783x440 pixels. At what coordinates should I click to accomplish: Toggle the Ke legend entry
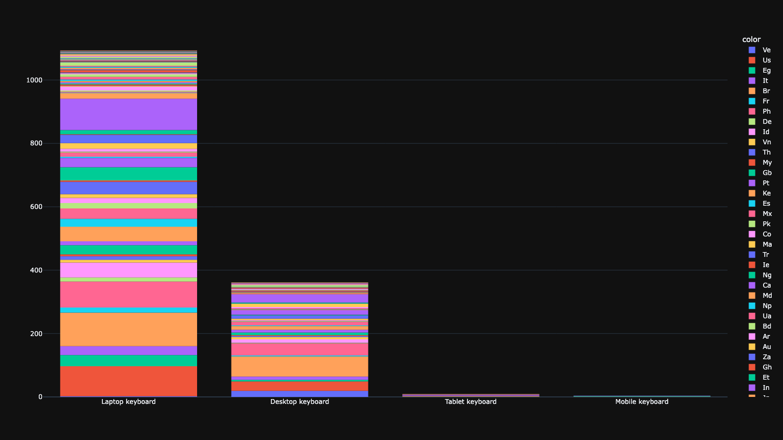click(x=759, y=193)
